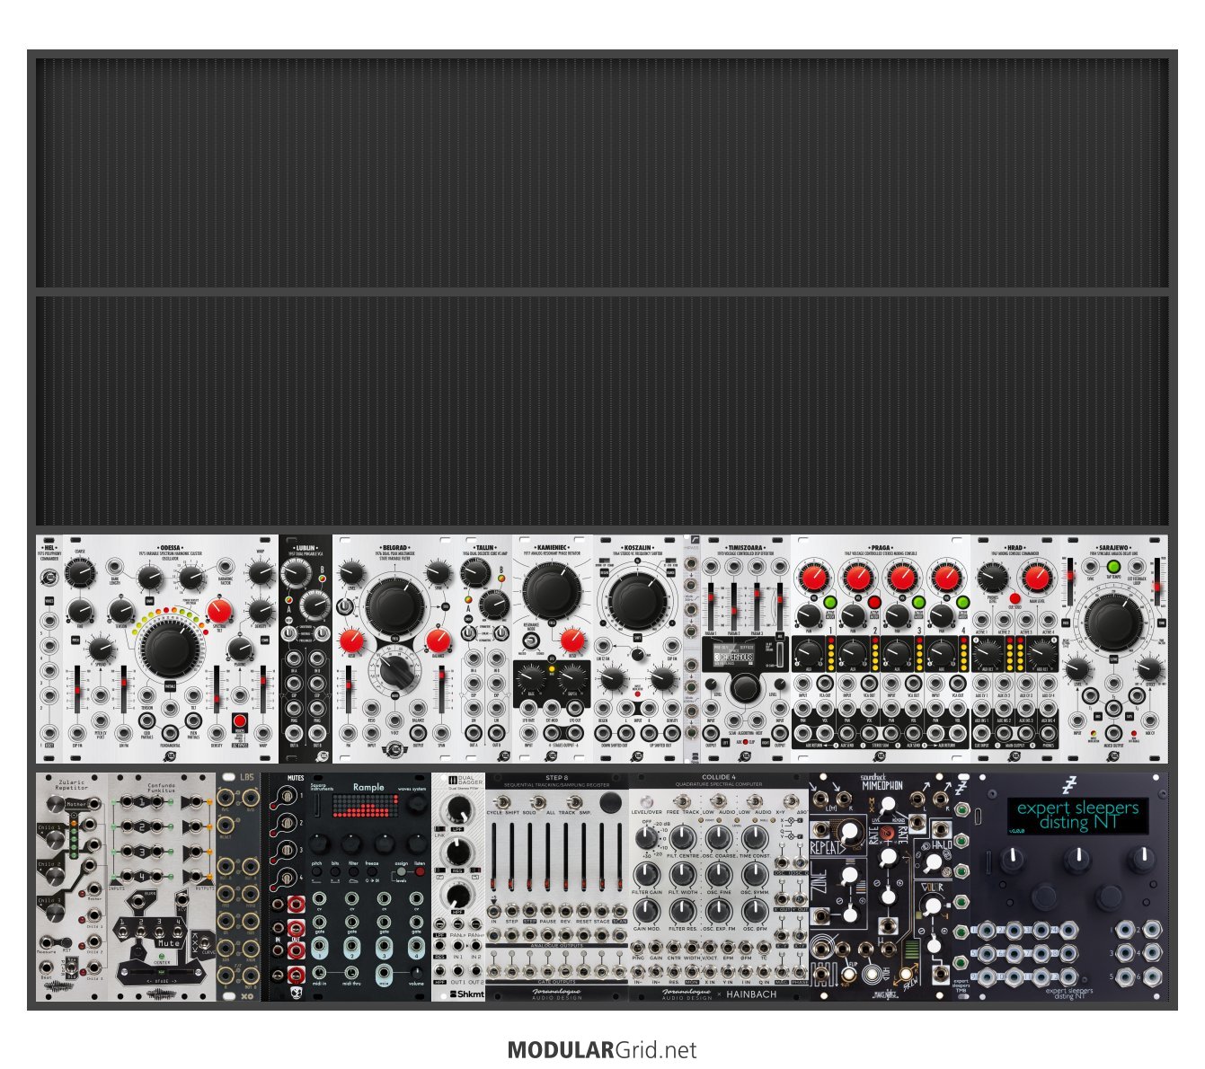Adjust the Level knob on Sarajewo

(1076, 668)
